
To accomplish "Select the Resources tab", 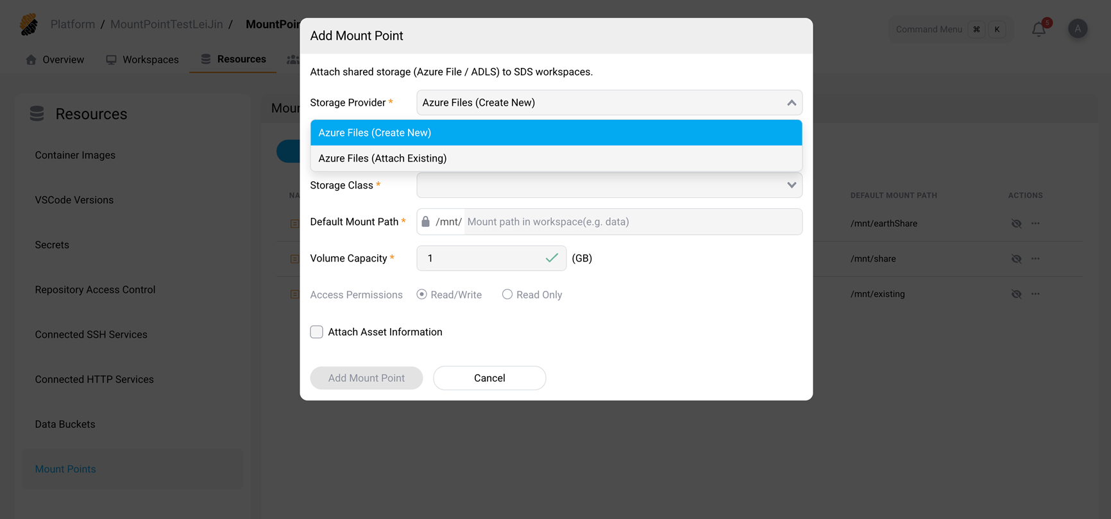I will (x=233, y=59).
